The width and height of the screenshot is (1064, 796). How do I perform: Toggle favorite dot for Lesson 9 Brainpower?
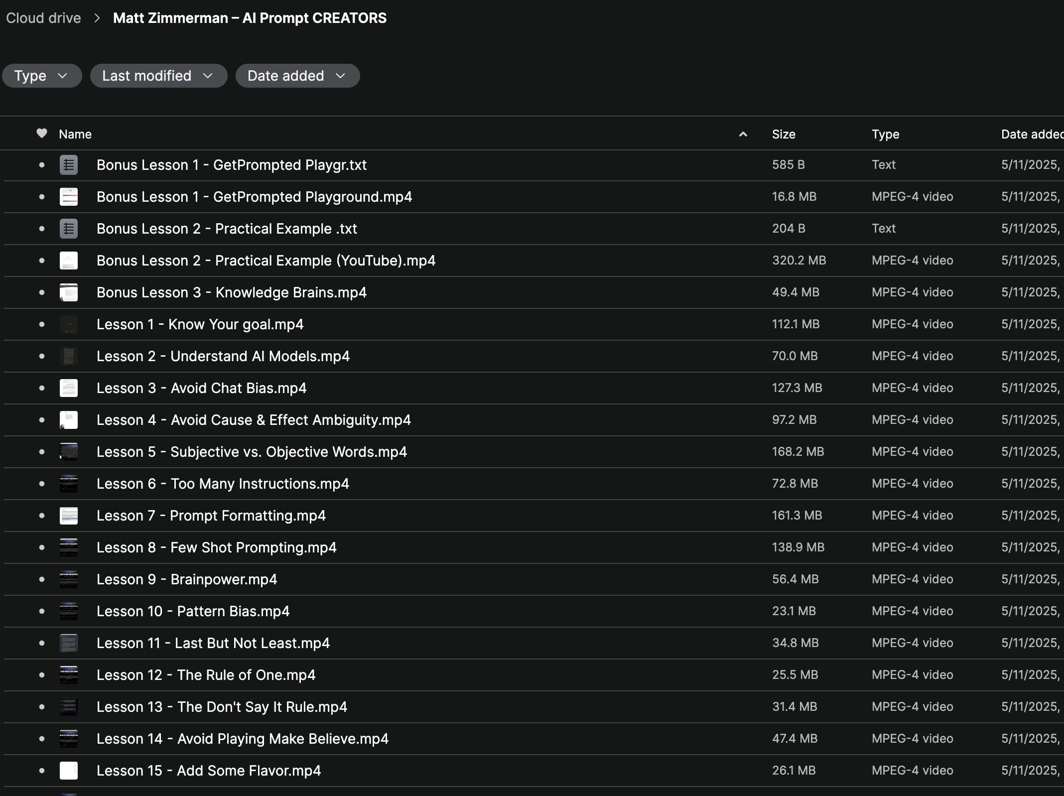42,579
